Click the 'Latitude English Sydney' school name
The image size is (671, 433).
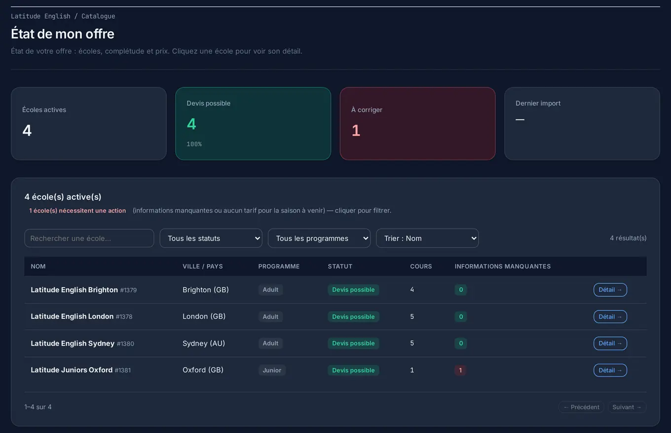click(73, 343)
